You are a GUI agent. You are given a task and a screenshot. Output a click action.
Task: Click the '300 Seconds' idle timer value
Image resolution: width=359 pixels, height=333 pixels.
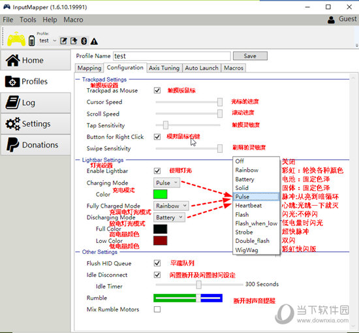pos(262,284)
